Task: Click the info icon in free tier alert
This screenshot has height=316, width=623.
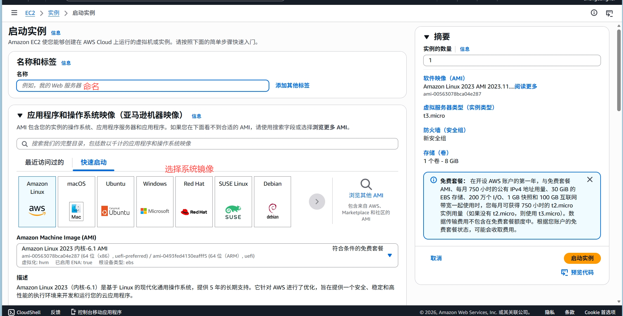Action: [x=433, y=180]
